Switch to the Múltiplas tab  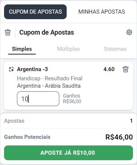click(x=68, y=49)
